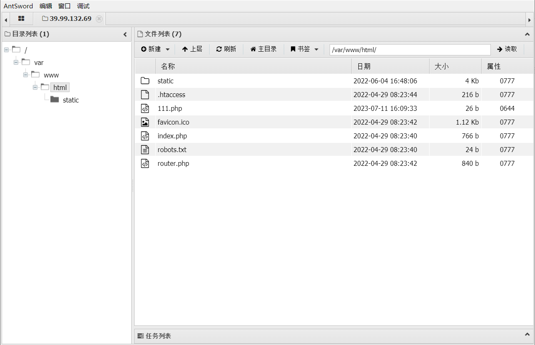Click the file icon next to .htaccess
The width and height of the screenshot is (535, 345).
(x=145, y=94)
